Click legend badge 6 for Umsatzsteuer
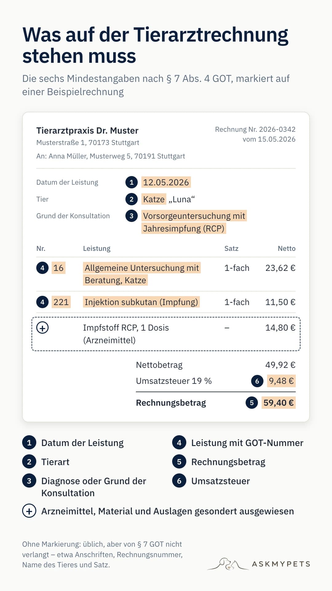The height and width of the screenshot is (591, 332). click(179, 481)
